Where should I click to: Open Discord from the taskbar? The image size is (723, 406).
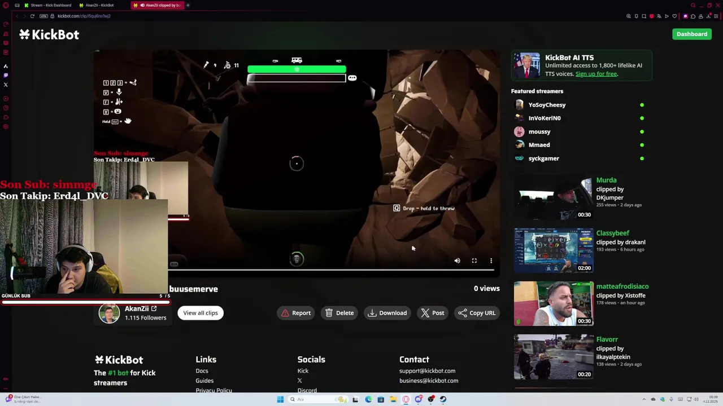click(x=418, y=399)
